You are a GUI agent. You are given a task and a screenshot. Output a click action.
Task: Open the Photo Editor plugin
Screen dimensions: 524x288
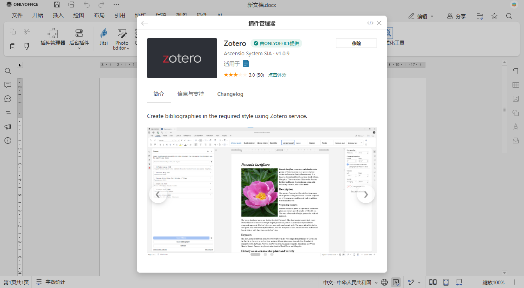point(122,39)
